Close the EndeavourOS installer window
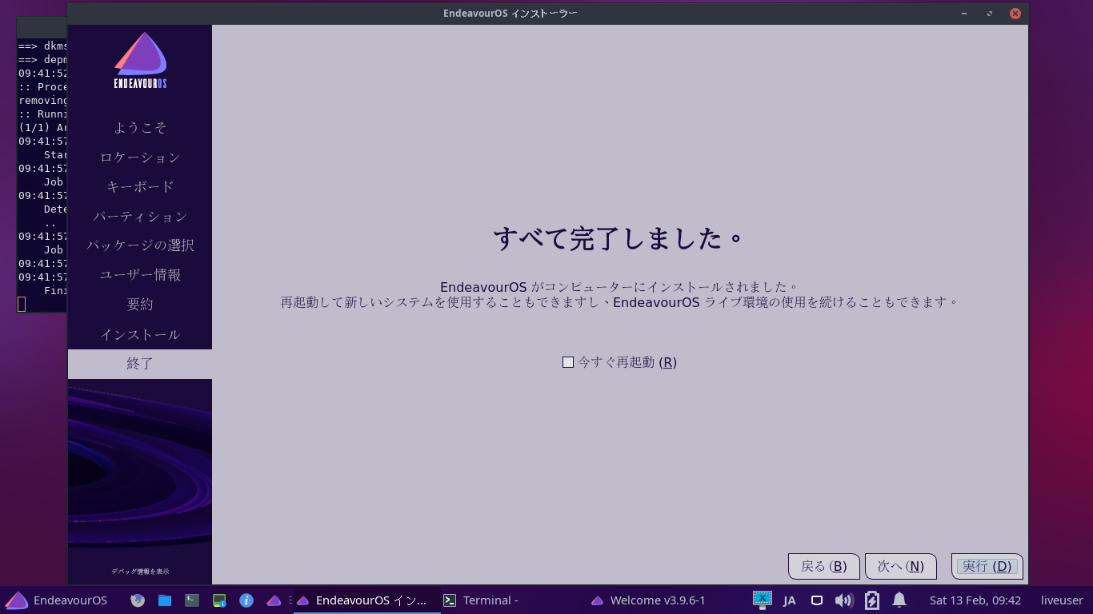Image resolution: width=1093 pixels, height=614 pixels. point(1015,14)
